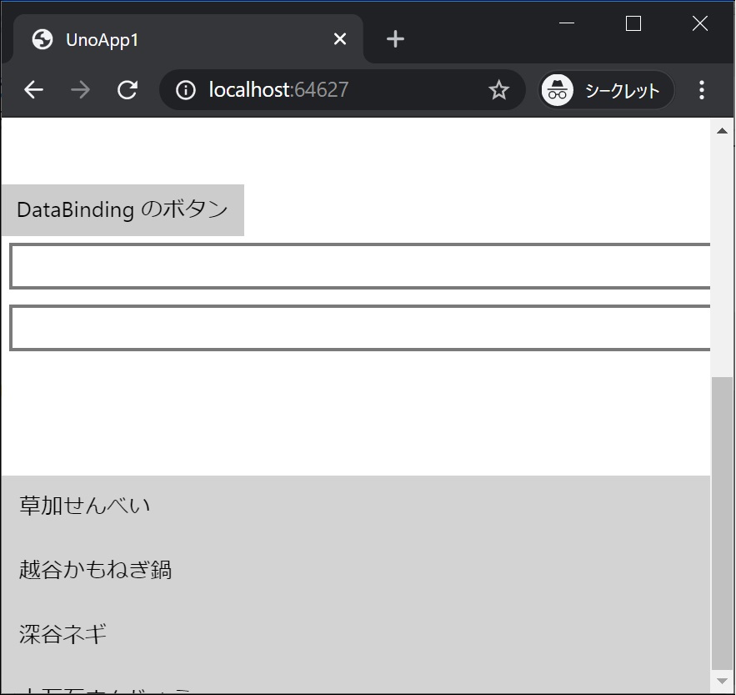Close the UnoApp1 tab

tap(339, 38)
